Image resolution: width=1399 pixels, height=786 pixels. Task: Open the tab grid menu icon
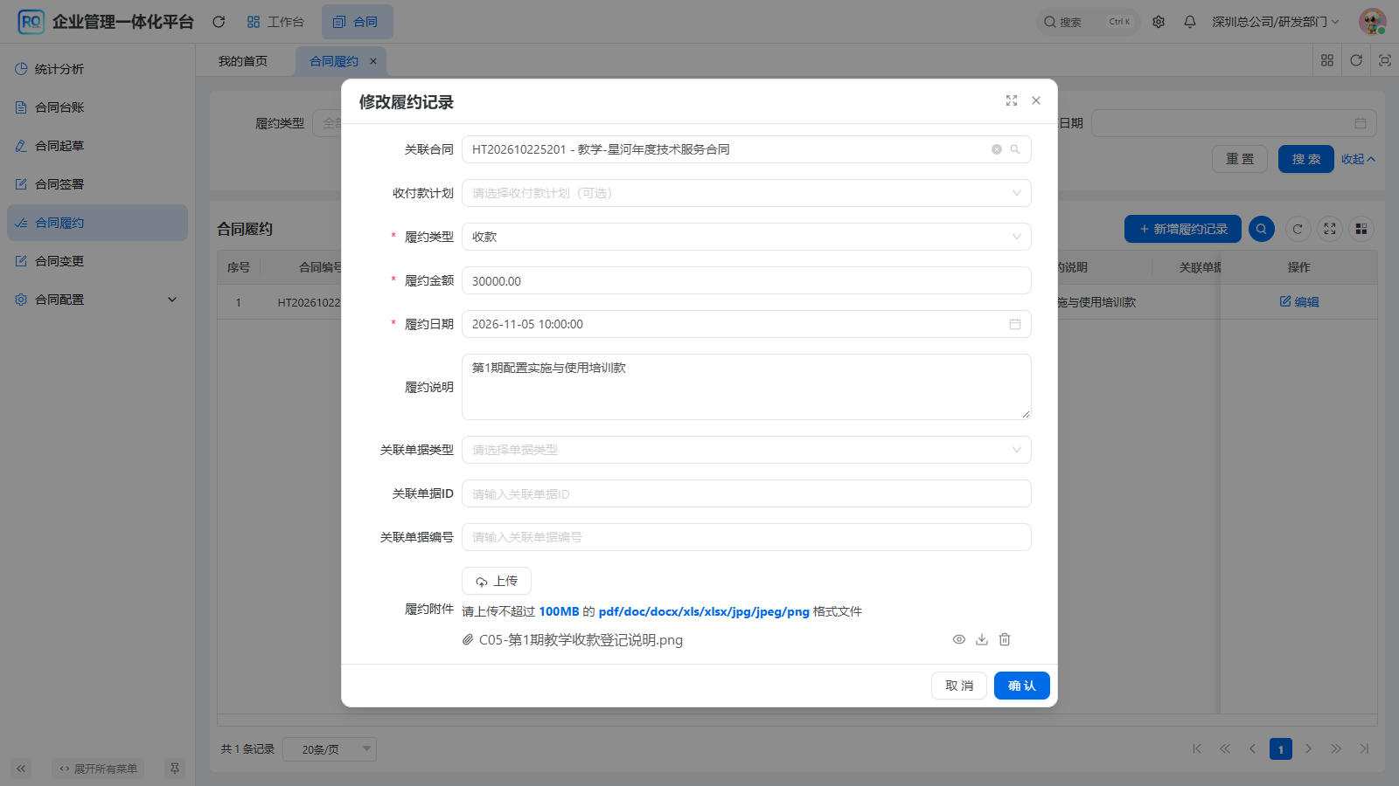coord(1327,60)
